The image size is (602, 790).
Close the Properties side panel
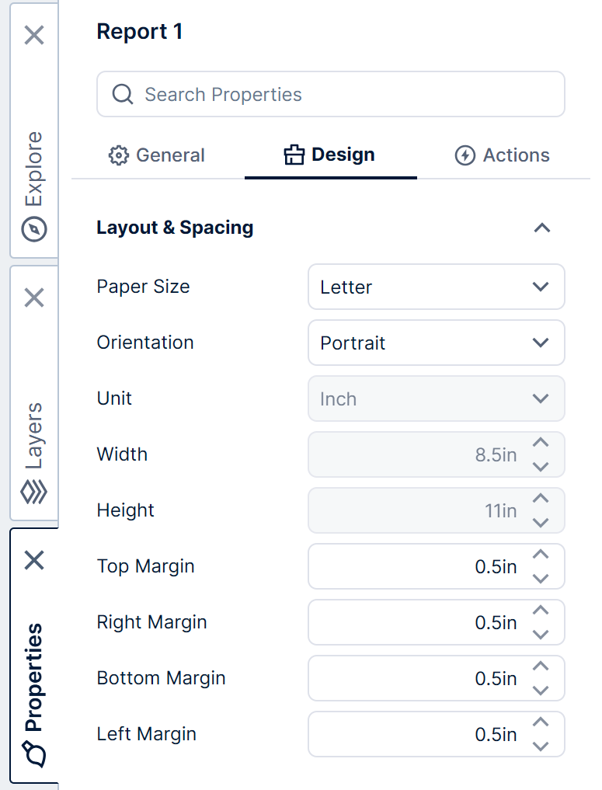pyautogui.click(x=34, y=560)
